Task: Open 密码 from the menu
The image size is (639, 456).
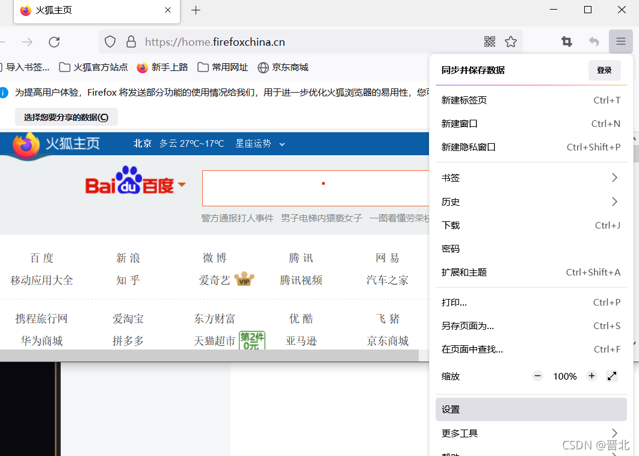Action: [531, 248]
